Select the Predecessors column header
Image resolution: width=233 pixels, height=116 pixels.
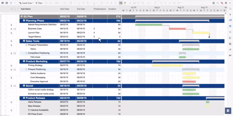click(x=100, y=9)
